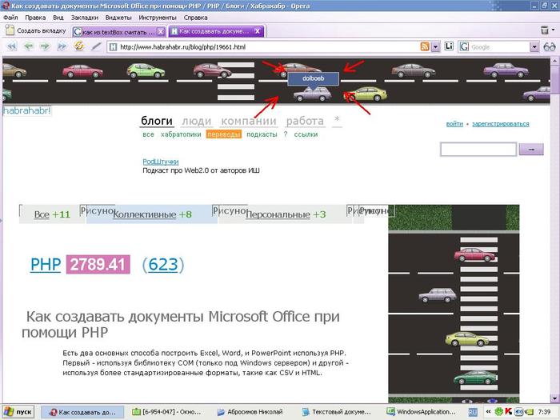Switch to 'как из textBox считать' tab
Viewport: 560px width, 420px height.
pos(118,32)
